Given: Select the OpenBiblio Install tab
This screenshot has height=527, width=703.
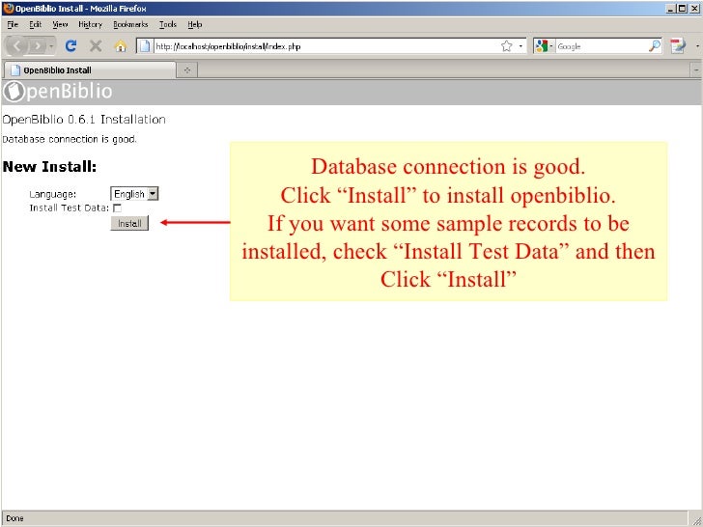Looking at the screenshot, I should 90,69.
